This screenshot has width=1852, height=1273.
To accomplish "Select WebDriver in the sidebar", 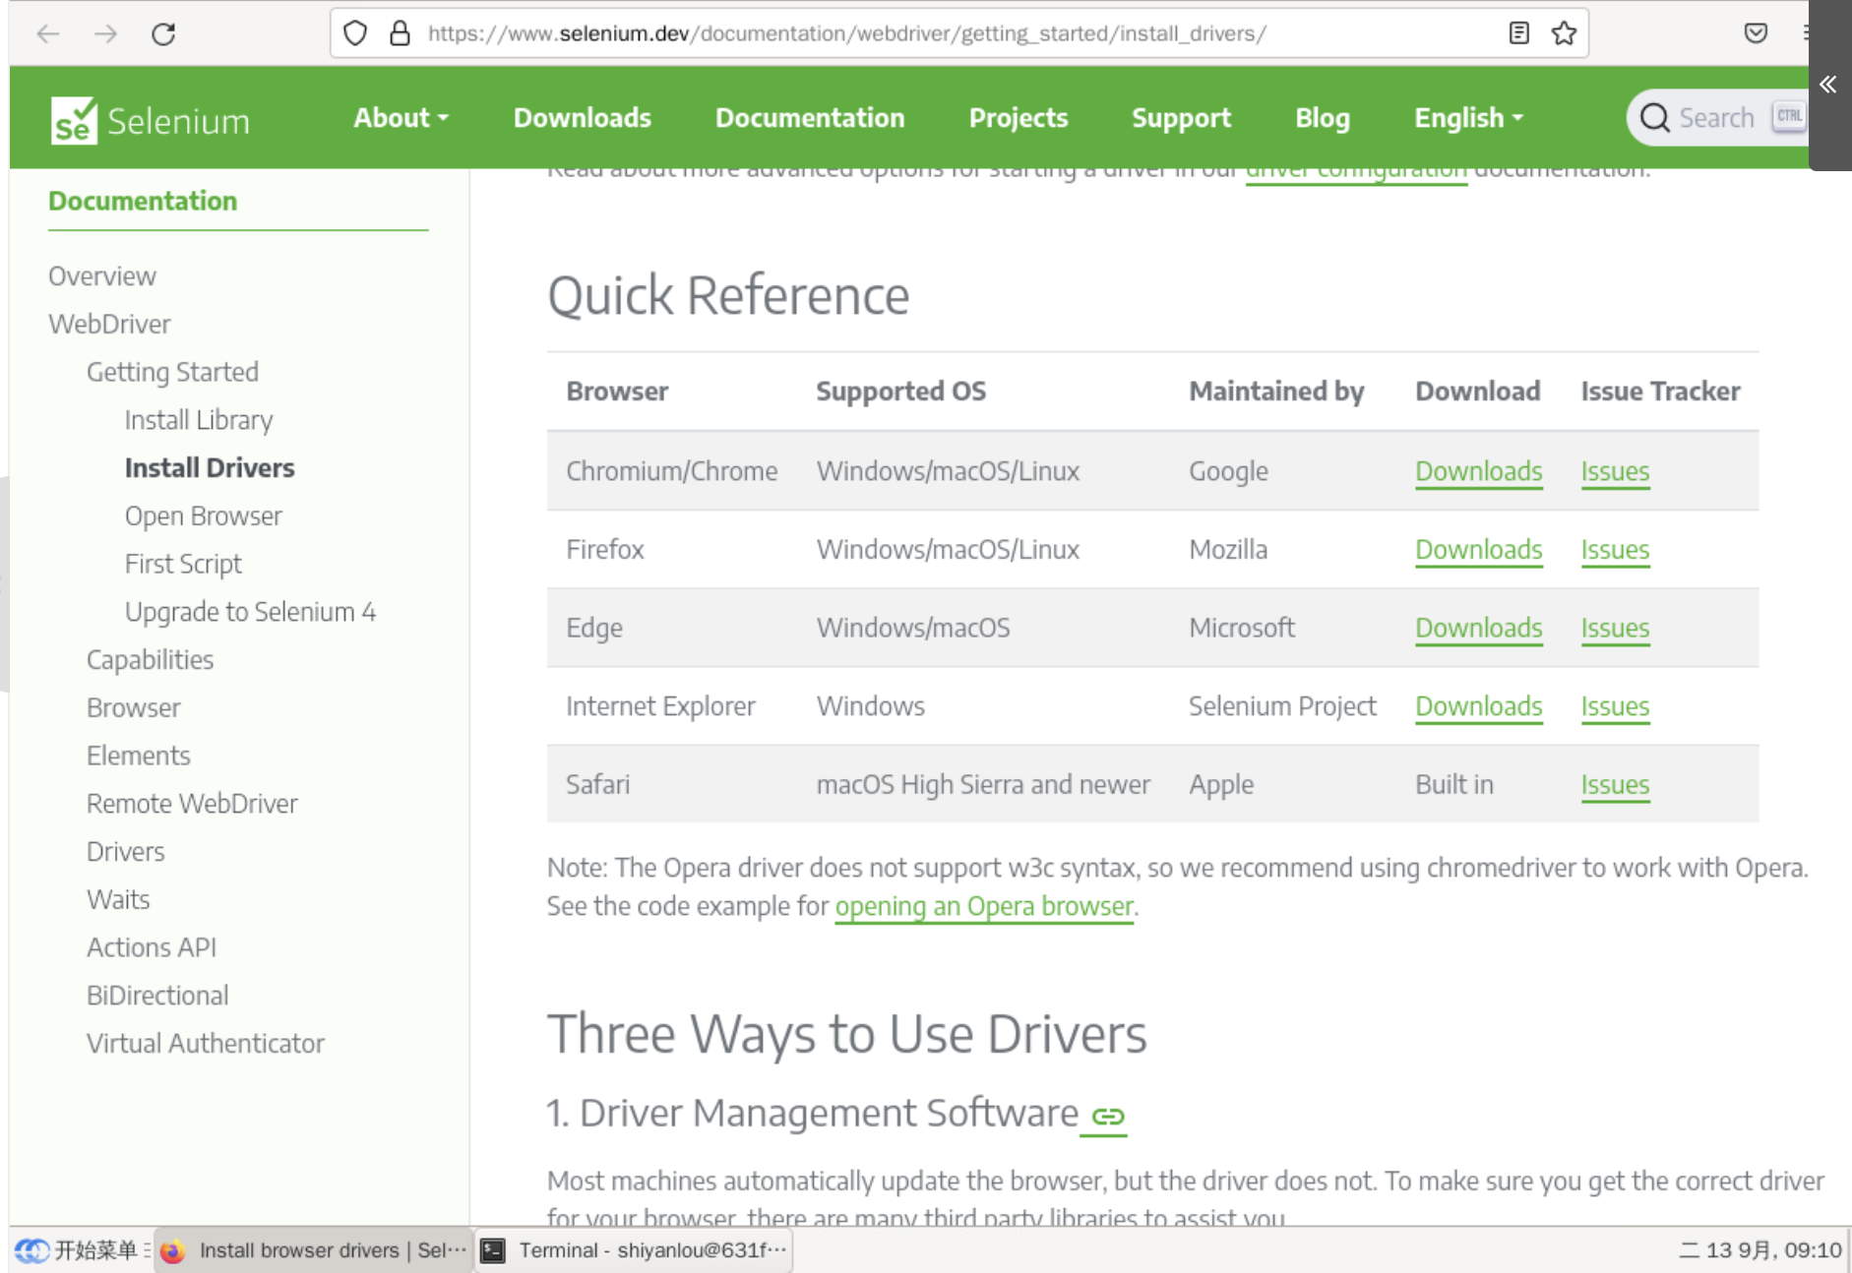I will click(109, 324).
